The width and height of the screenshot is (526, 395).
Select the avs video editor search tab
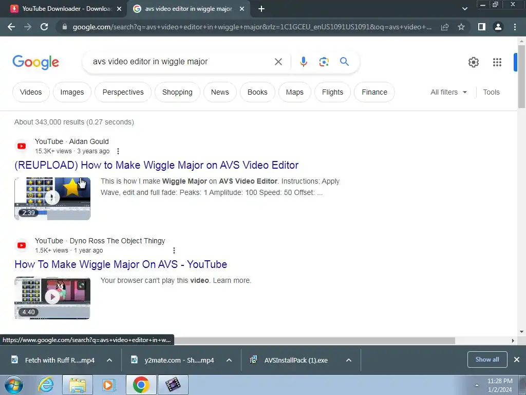[188, 9]
